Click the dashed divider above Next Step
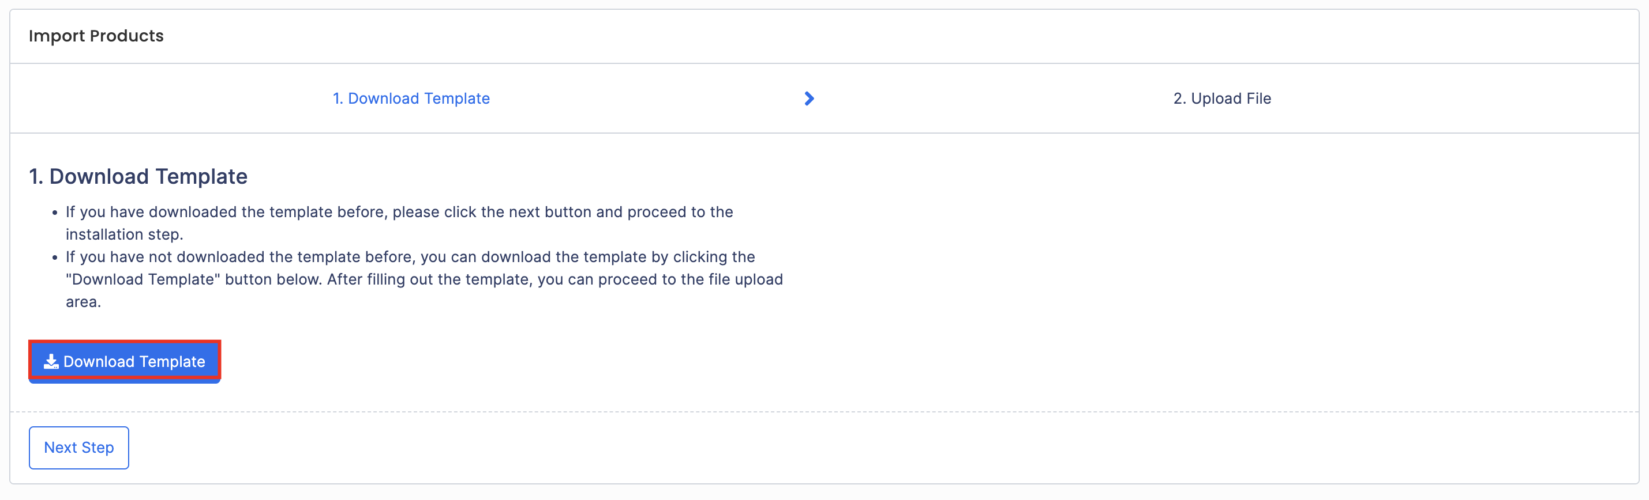The image size is (1649, 500). (x=824, y=412)
